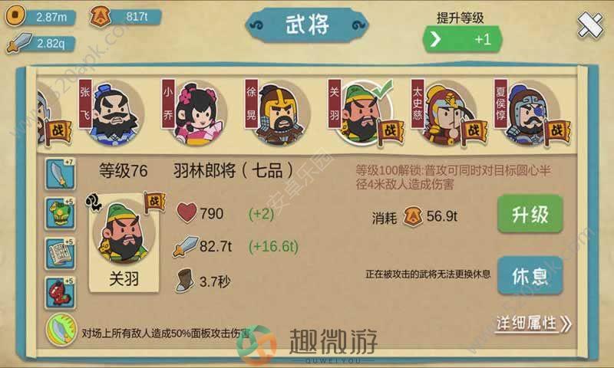Select Xiao Qiao (小乔) hero portrait
This screenshot has height=368, width=614.
pos(196,113)
